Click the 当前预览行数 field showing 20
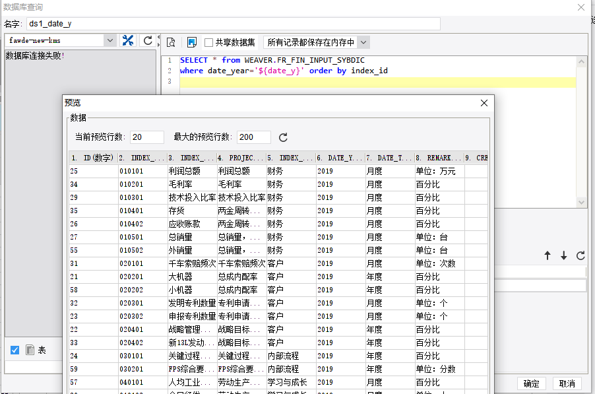595x394 pixels. click(x=147, y=137)
